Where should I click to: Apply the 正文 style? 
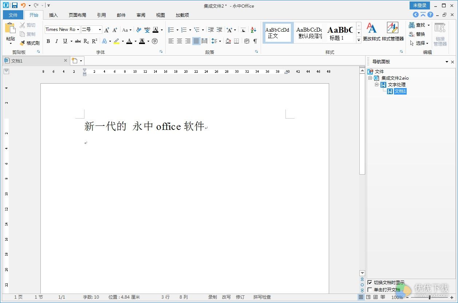(x=278, y=33)
